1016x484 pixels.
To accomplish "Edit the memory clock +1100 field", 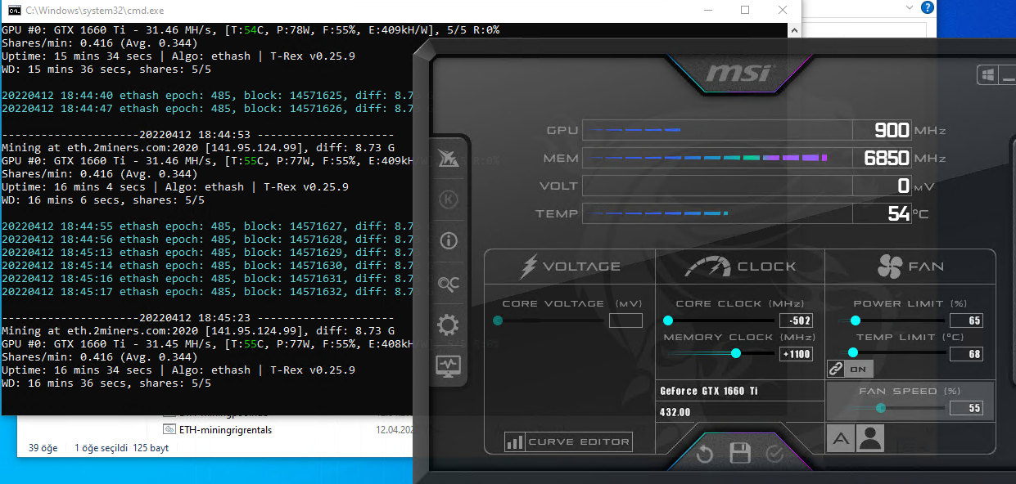I will coord(796,354).
